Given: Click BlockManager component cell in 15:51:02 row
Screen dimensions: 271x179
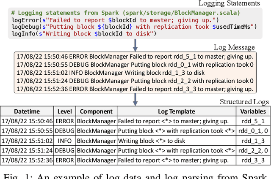Looking at the screenshot, I should pos(96,141).
